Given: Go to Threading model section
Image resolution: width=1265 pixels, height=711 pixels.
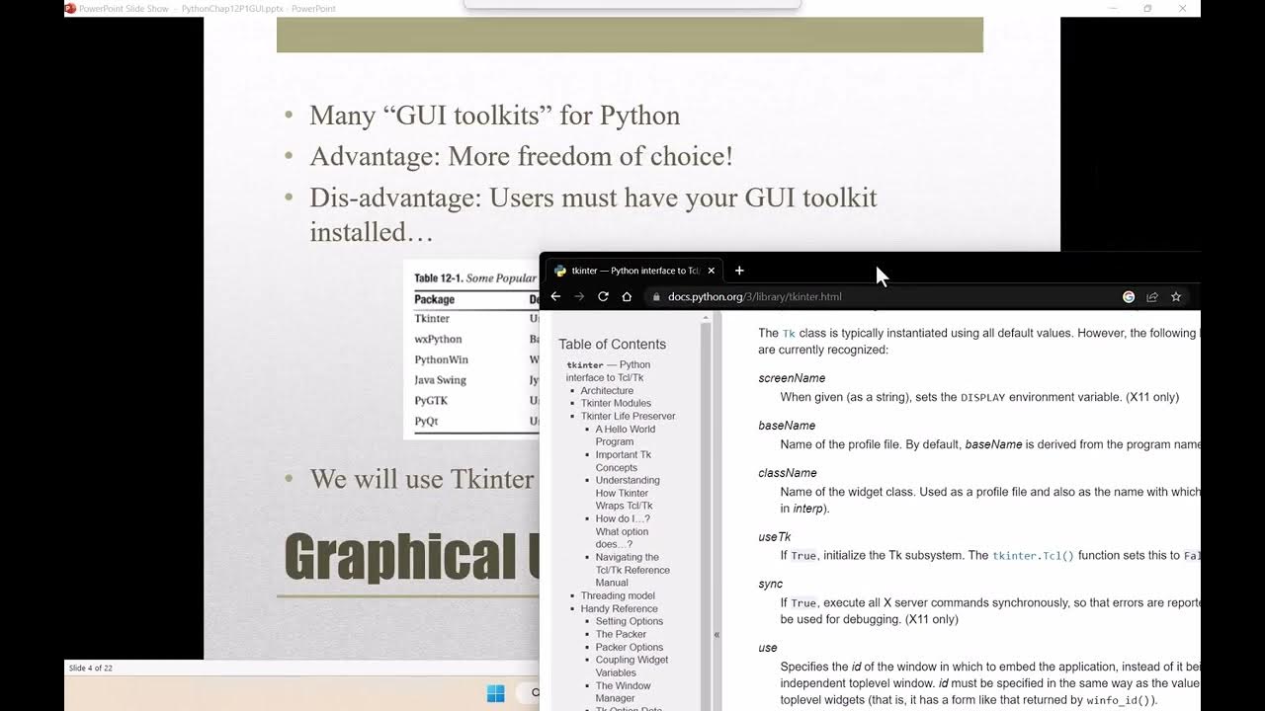Looking at the screenshot, I should pos(618,595).
